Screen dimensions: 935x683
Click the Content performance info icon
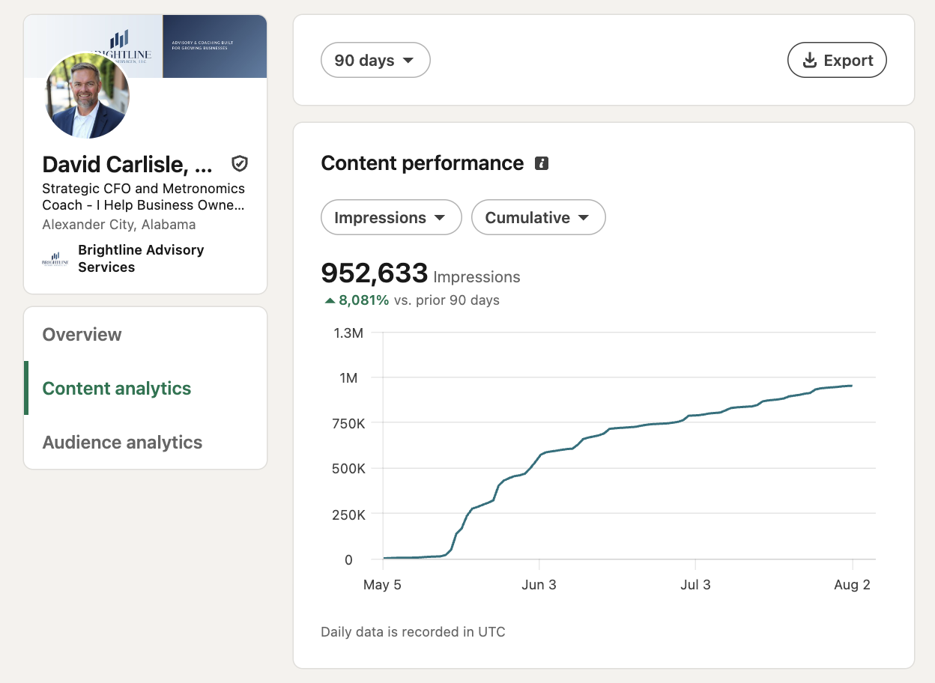click(542, 163)
